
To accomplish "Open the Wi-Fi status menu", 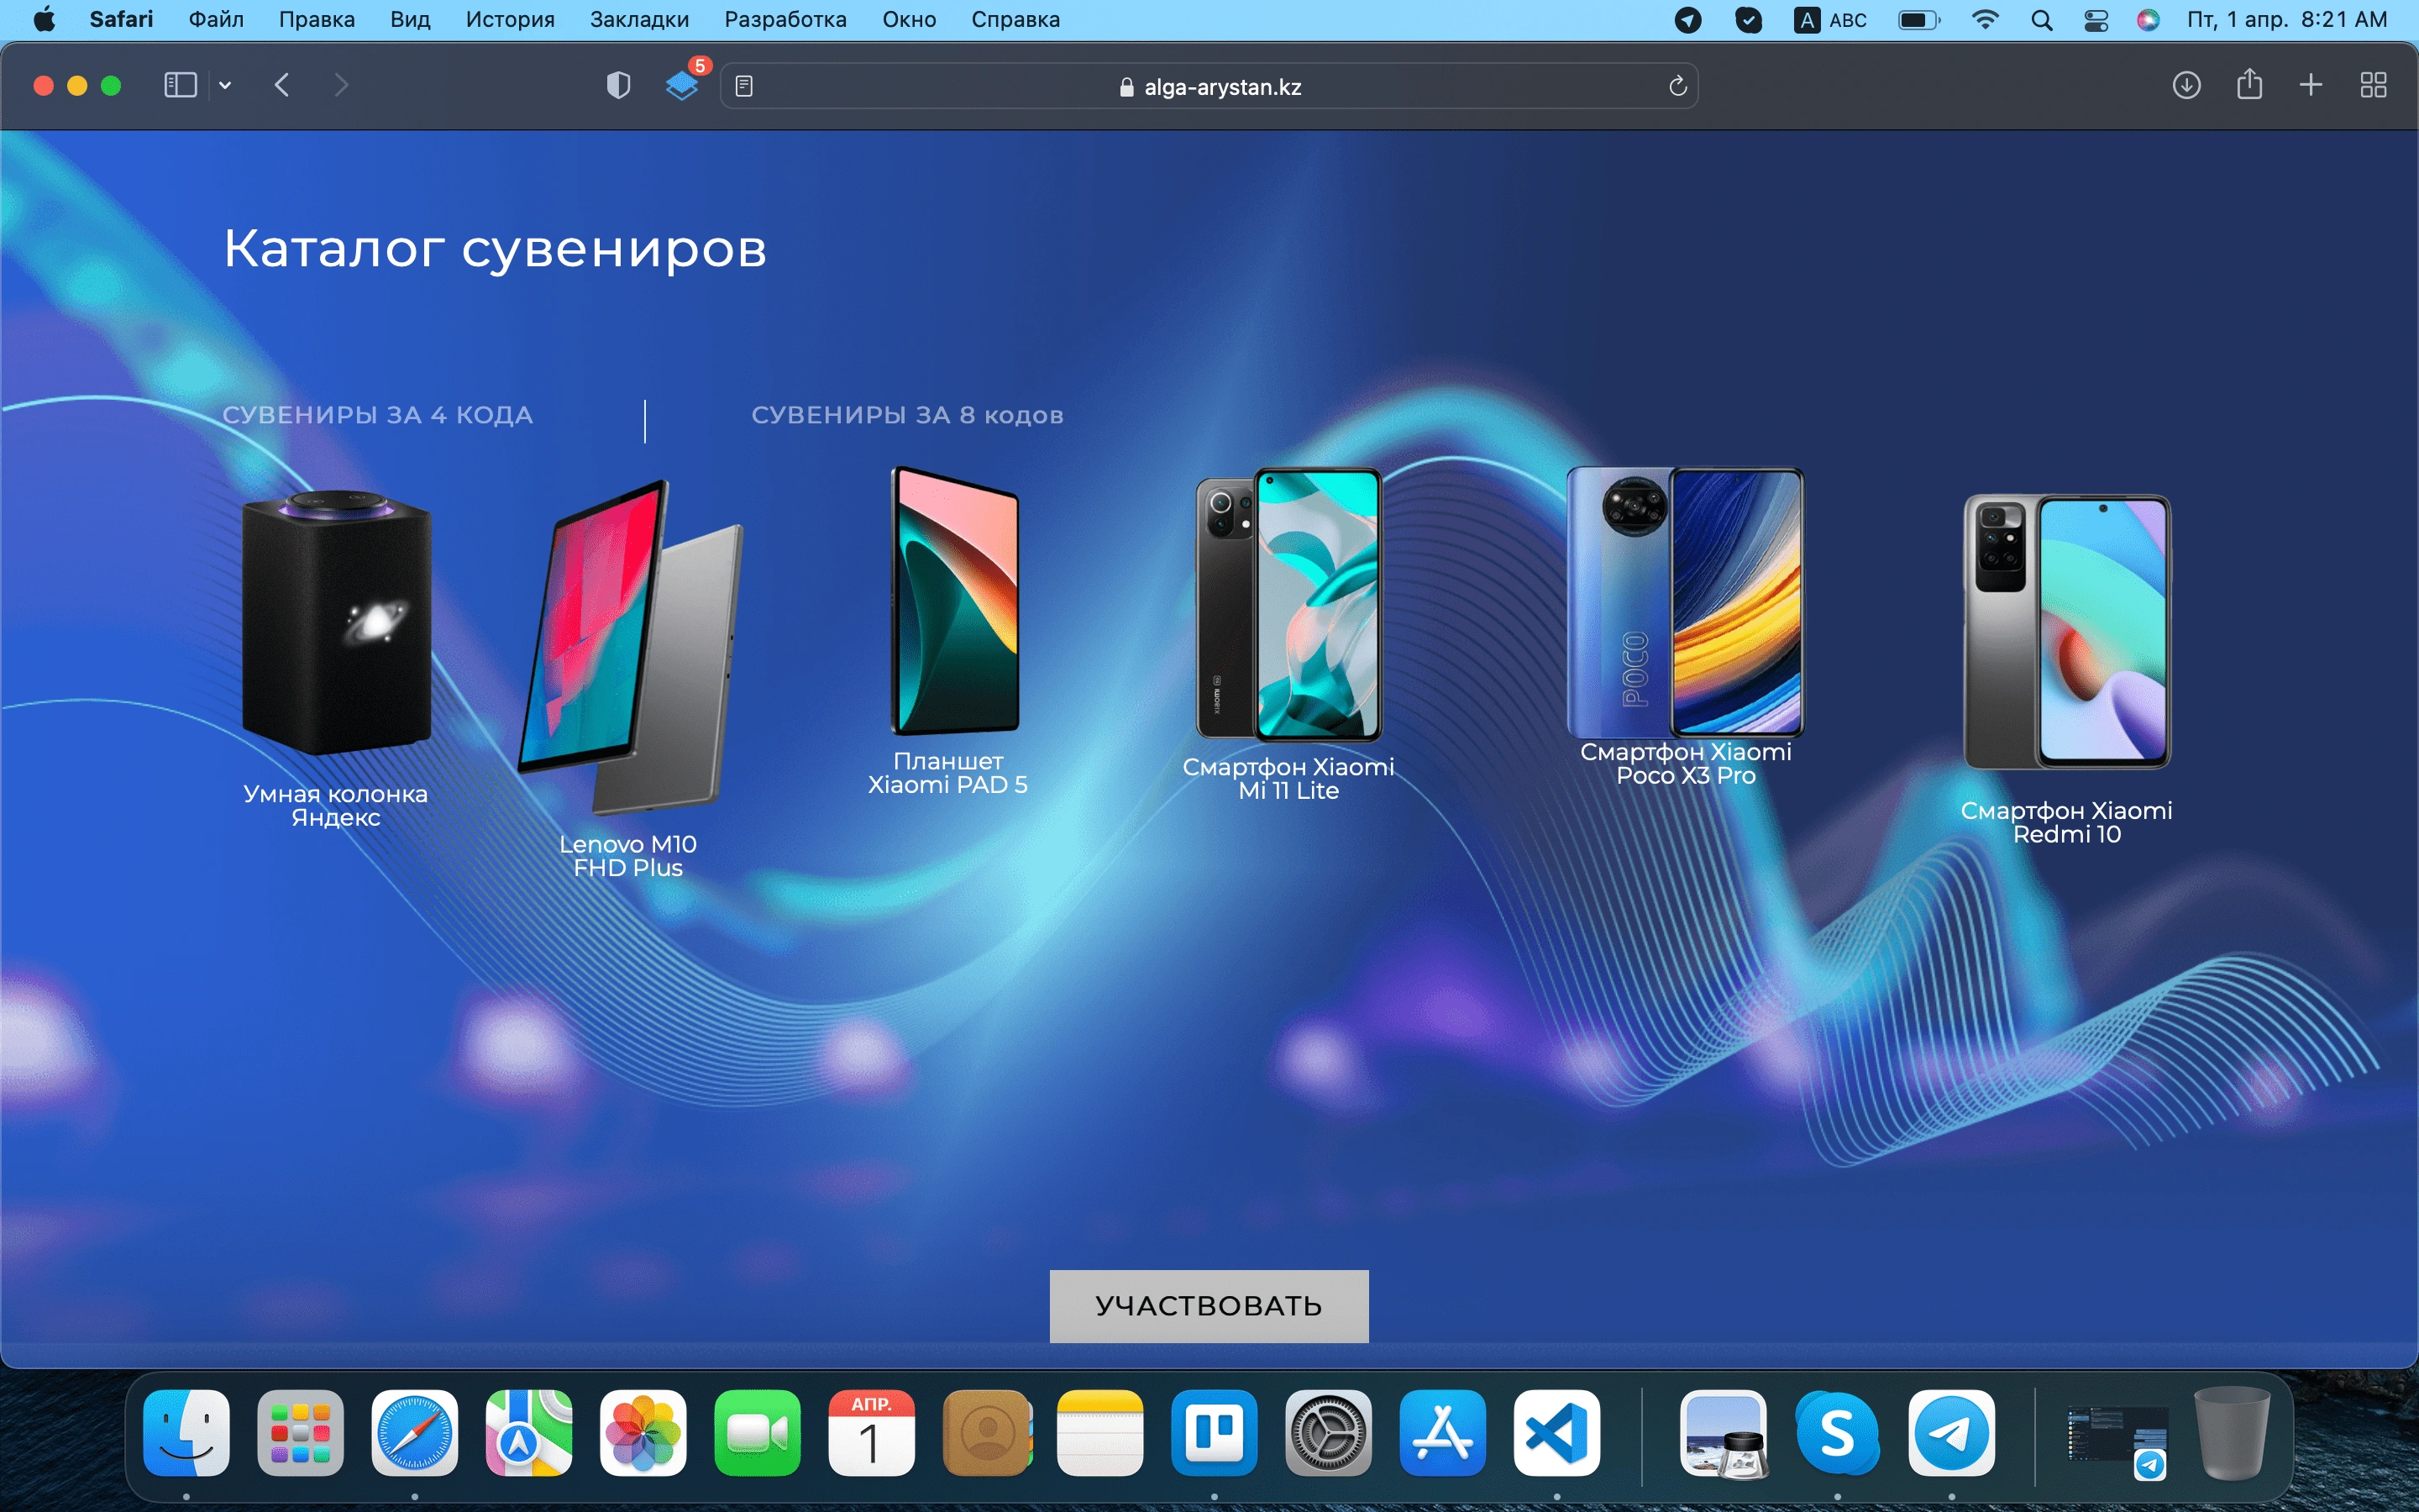I will point(1986,20).
